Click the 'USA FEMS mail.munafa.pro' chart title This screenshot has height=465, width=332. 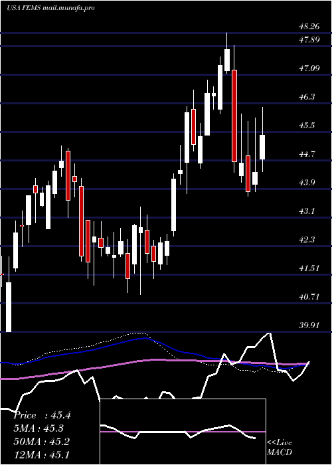click(50, 8)
